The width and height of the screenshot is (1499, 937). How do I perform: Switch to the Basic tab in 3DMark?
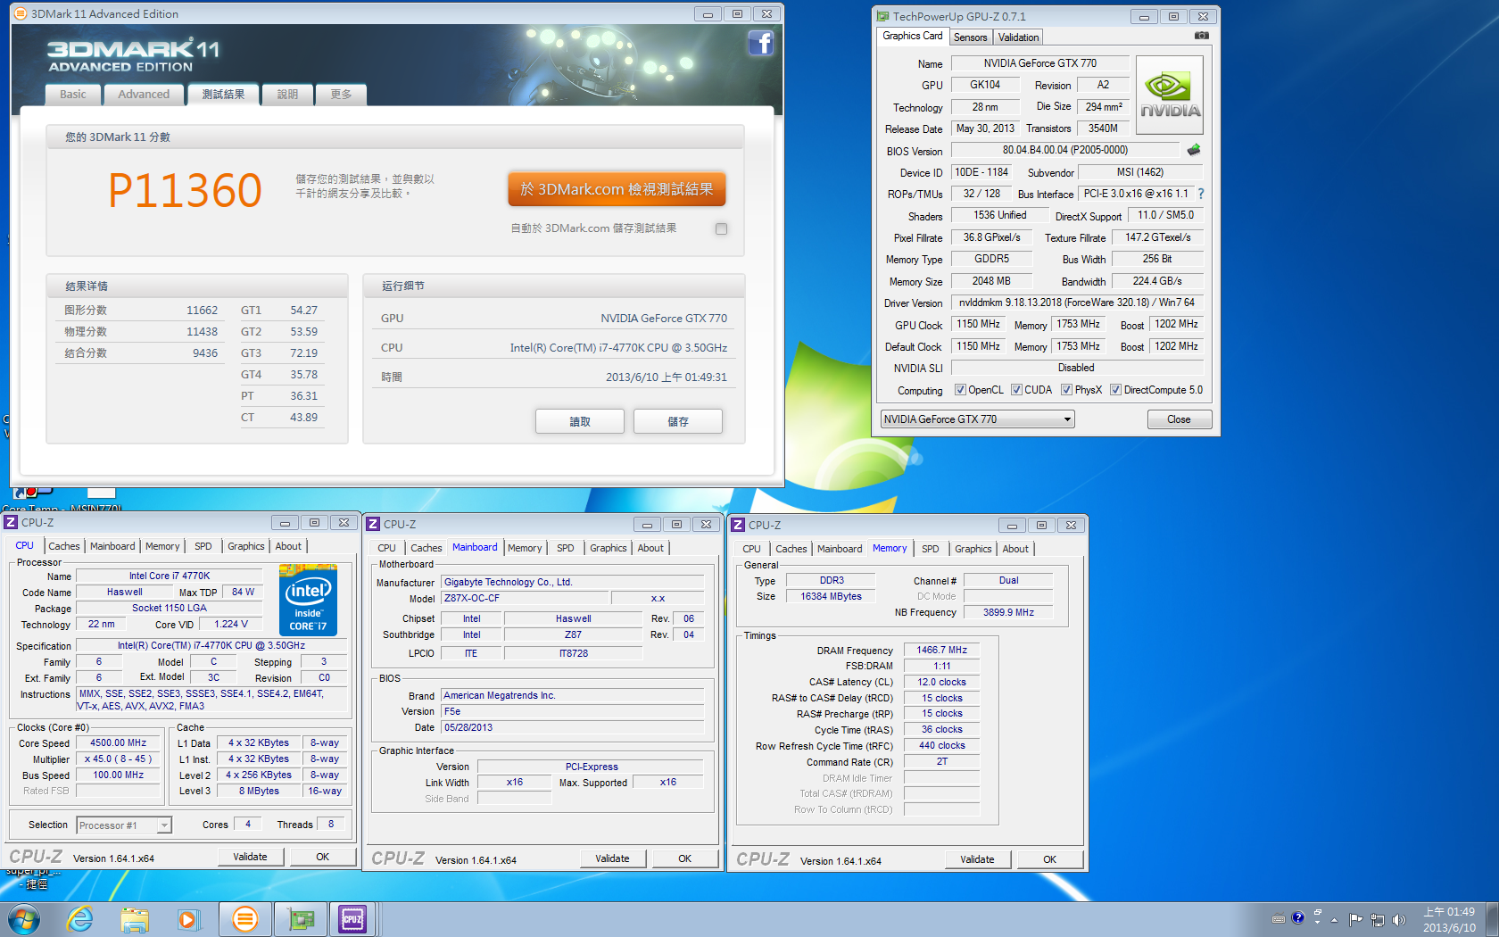(73, 94)
